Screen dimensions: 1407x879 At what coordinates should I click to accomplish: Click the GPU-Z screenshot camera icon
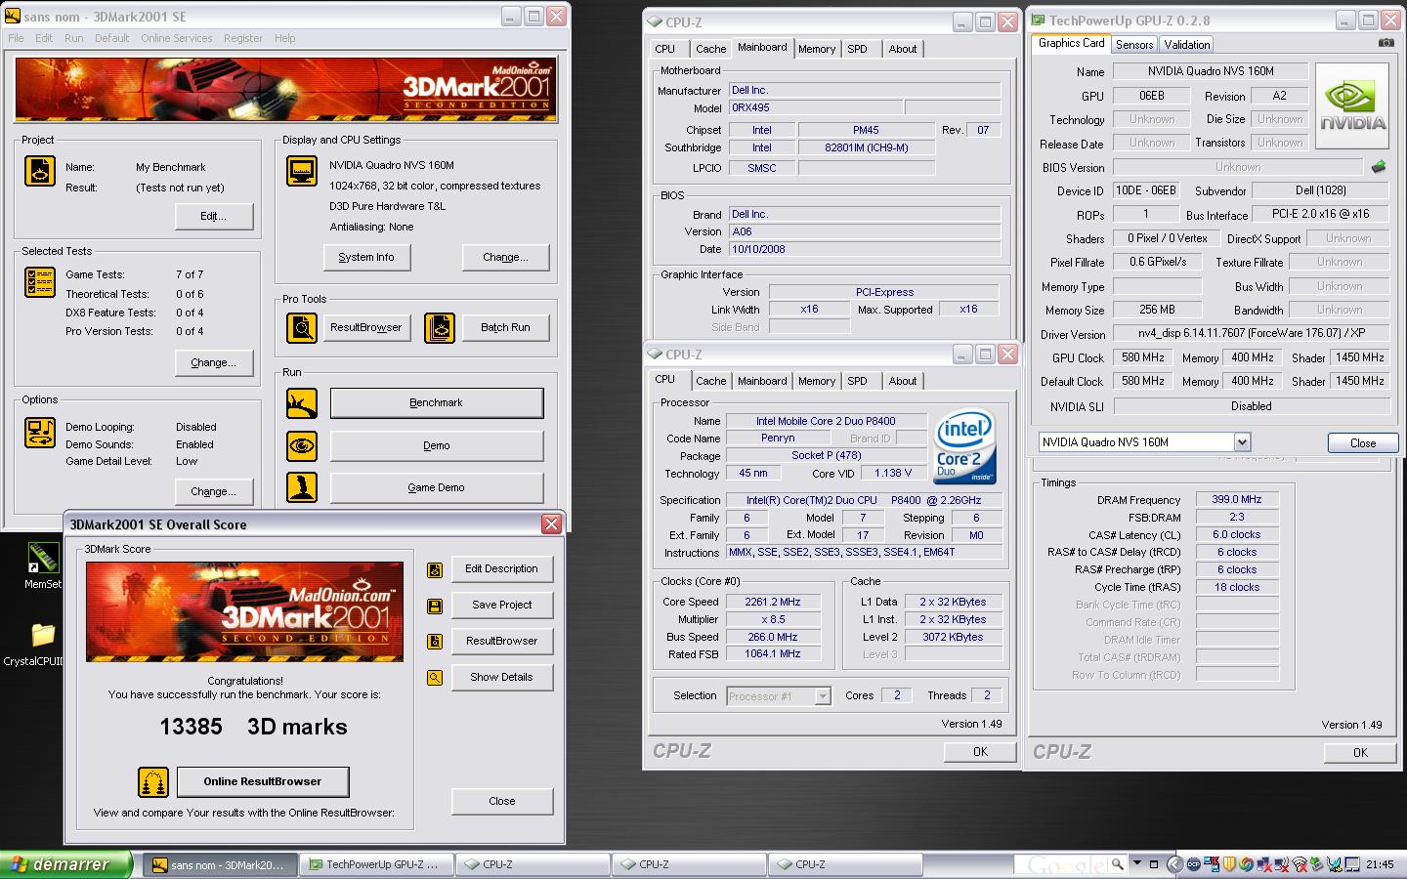point(1386,43)
